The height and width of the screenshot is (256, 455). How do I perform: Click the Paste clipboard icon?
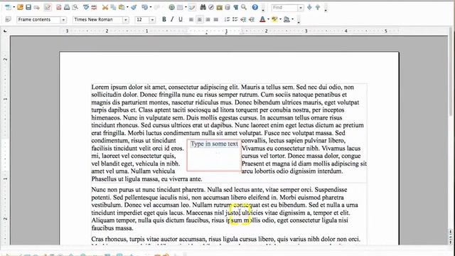[x=122, y=7]
